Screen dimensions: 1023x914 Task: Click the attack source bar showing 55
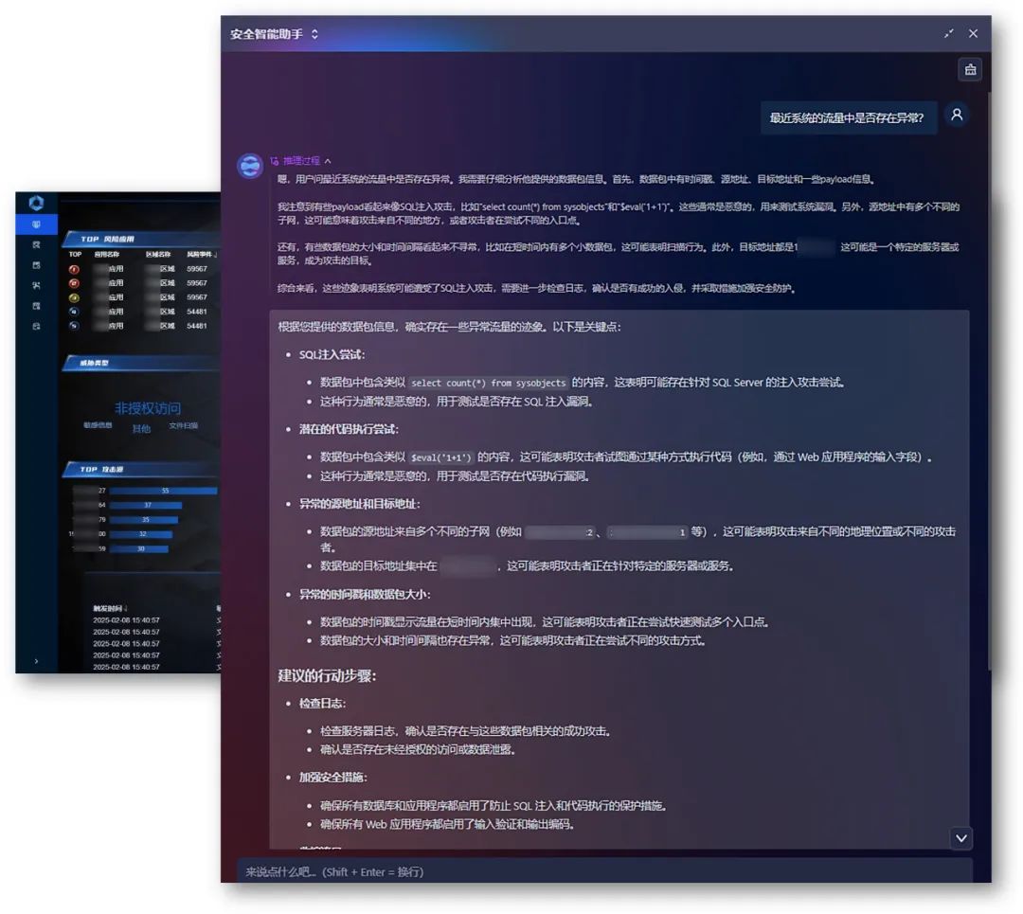pos(163,491)
